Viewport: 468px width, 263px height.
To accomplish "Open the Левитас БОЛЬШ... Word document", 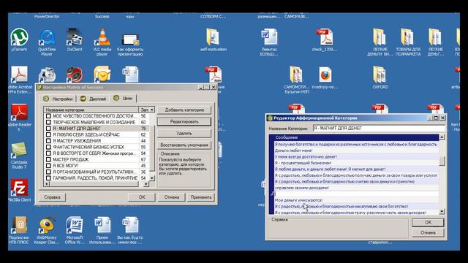I will coord(269,37).
